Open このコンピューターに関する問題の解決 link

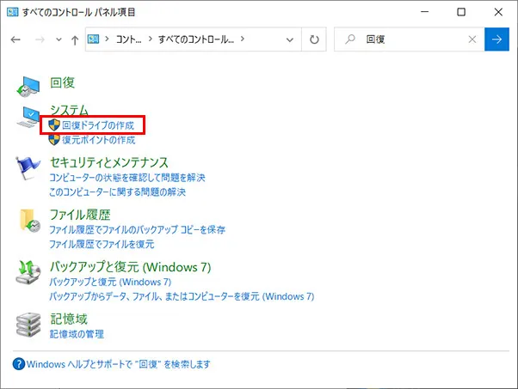(x=118, y=191)
